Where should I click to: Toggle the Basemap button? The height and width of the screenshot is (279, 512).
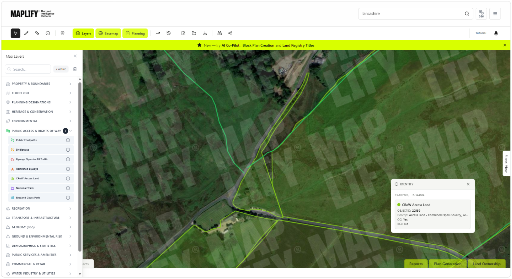[x=108, y=33]
